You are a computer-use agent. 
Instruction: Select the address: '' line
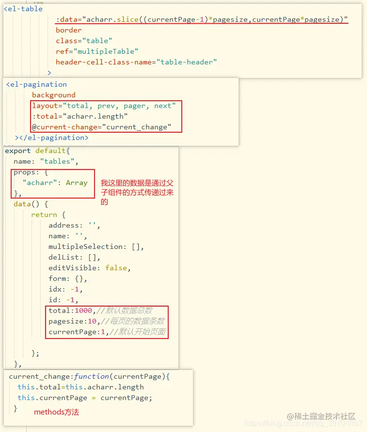coord(74,226)
